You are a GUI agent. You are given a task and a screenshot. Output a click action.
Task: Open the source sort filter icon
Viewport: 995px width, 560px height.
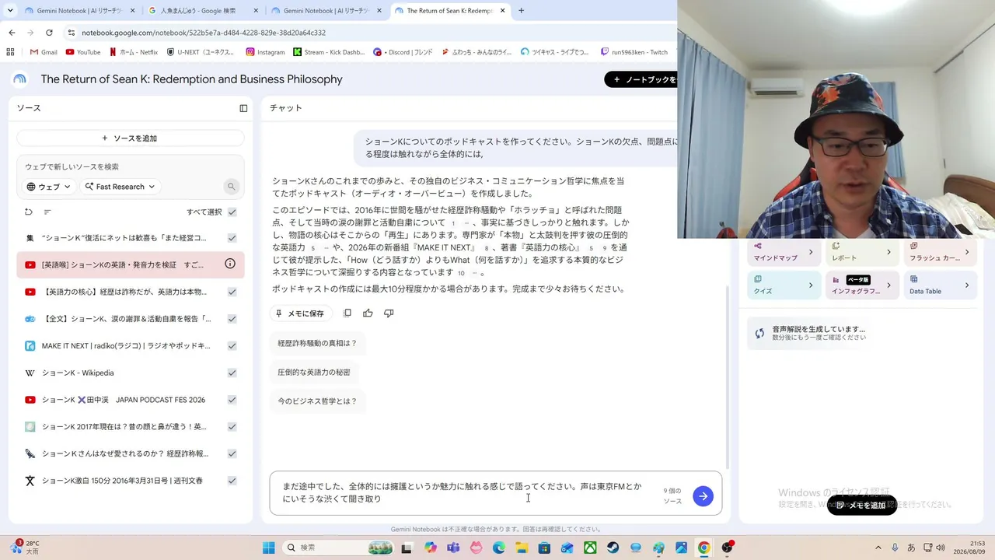[x=47, y=212]
